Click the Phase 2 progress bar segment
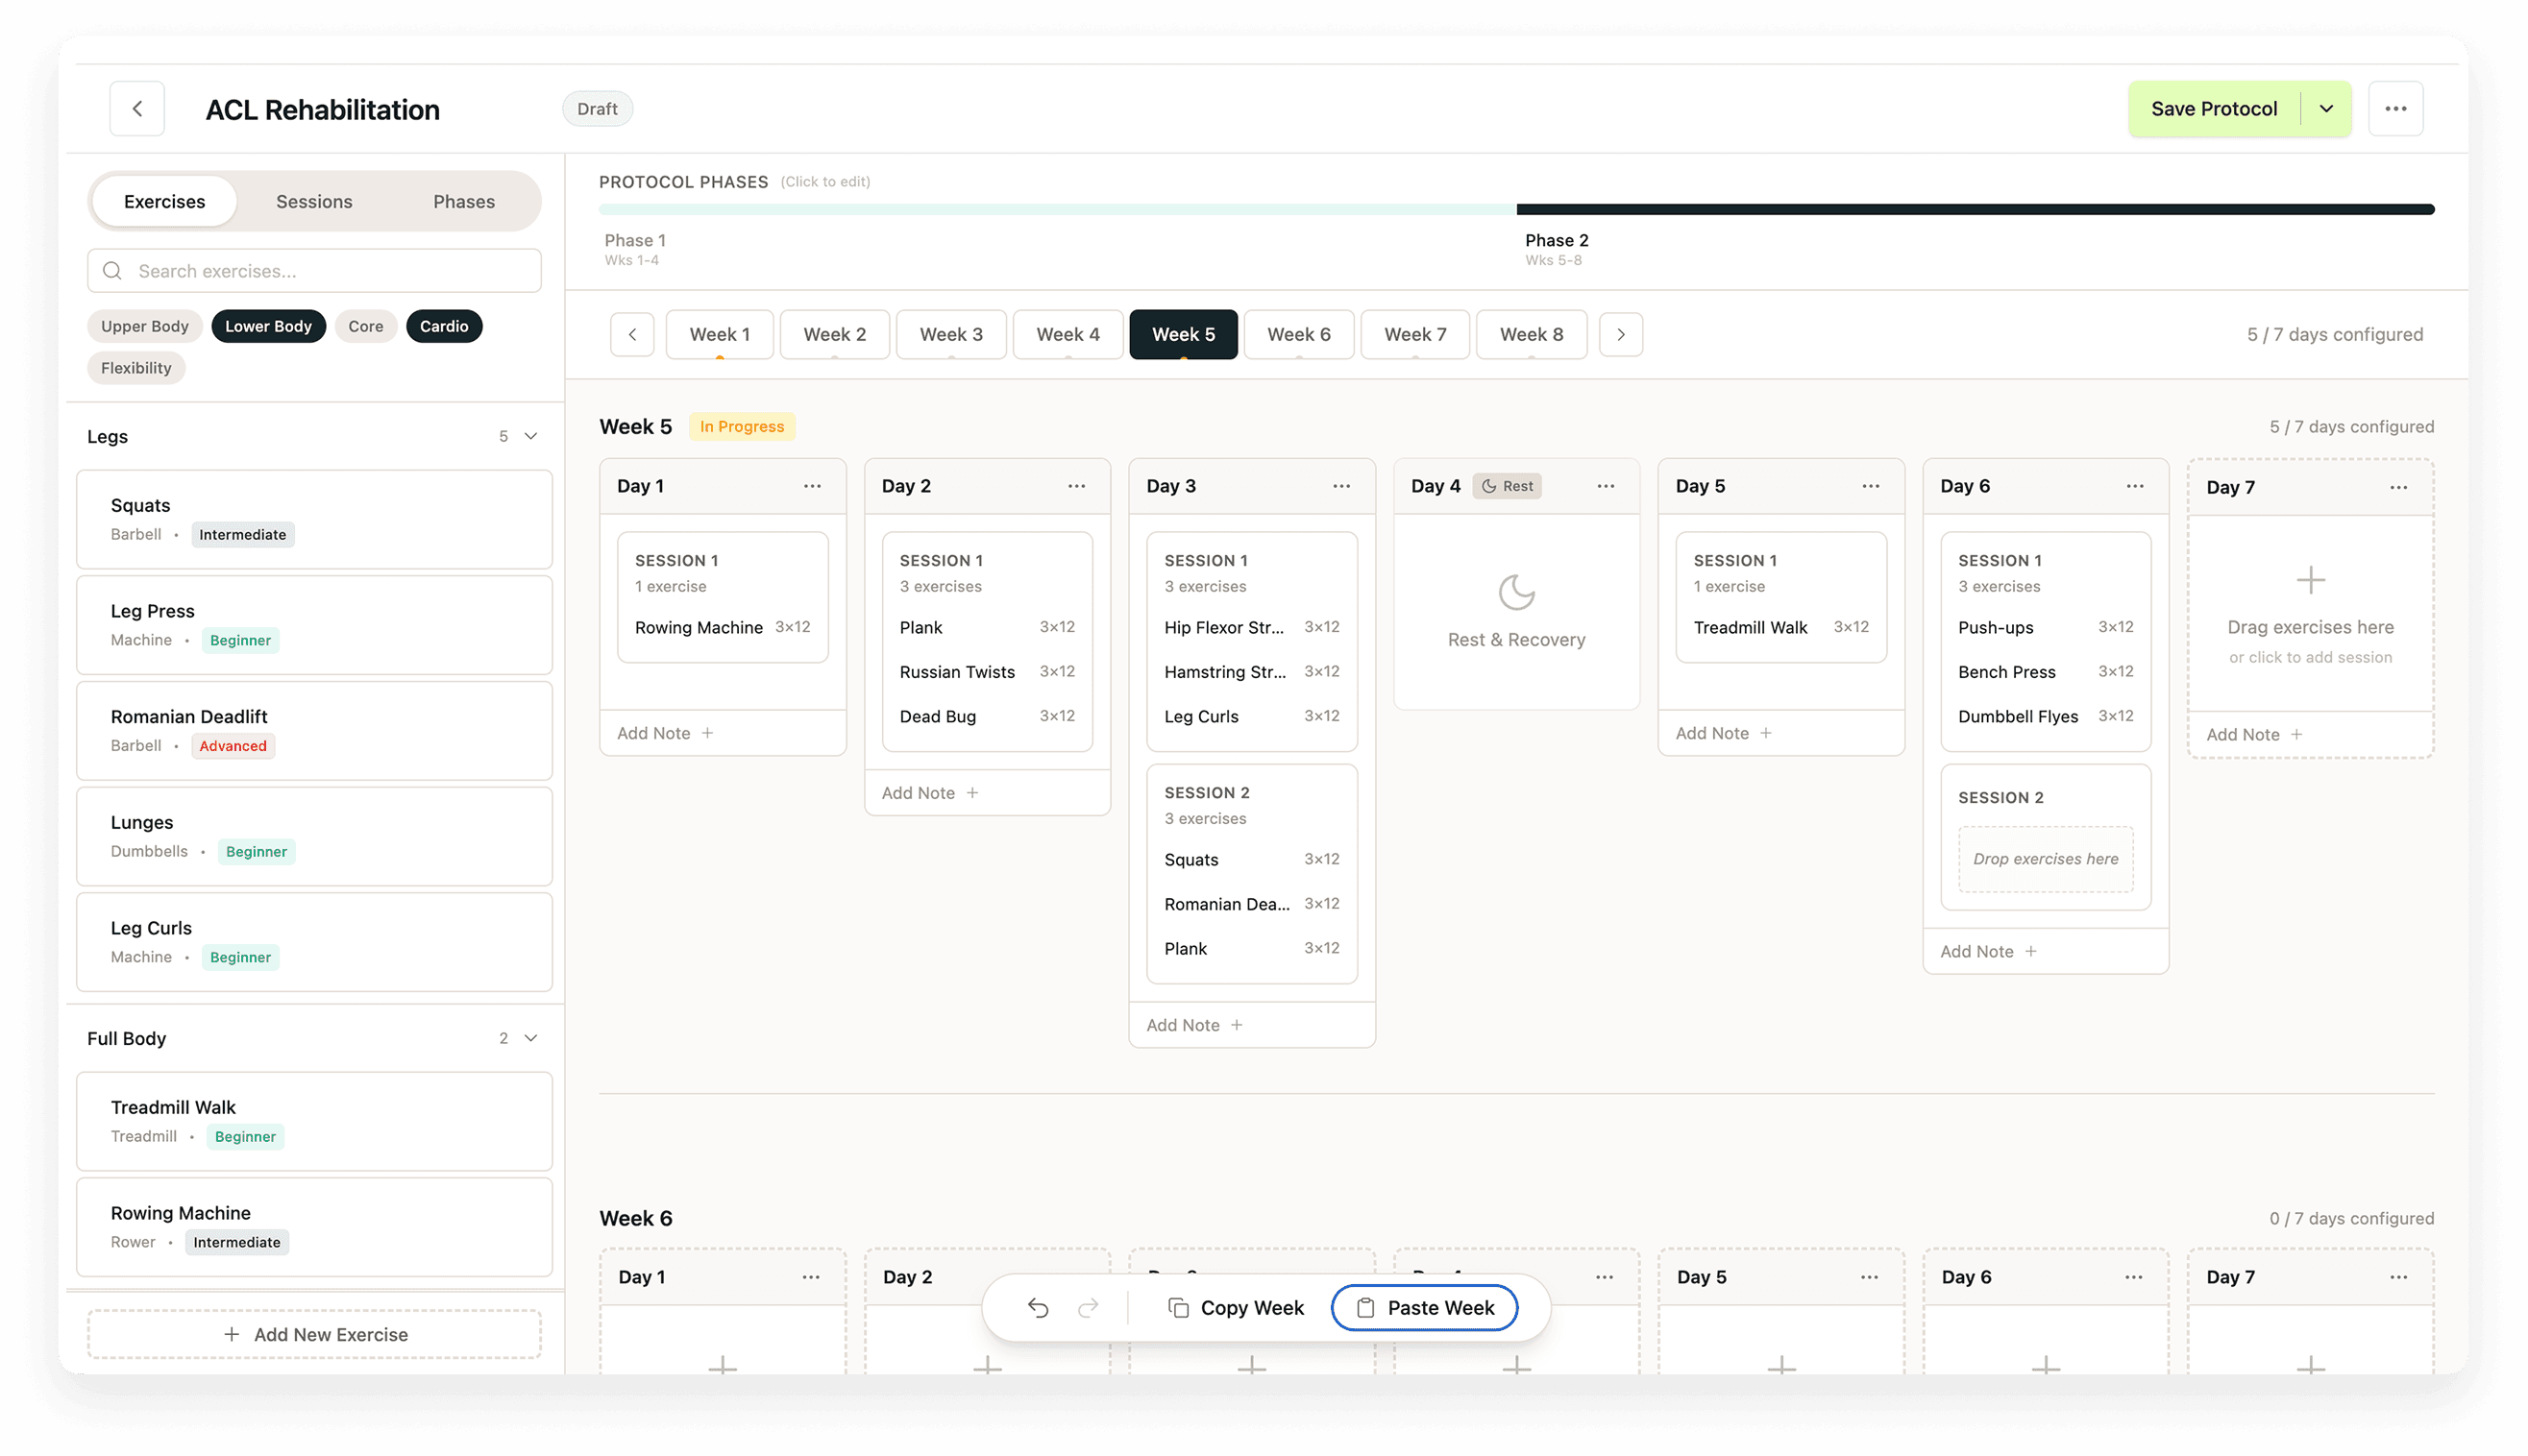 (x=1974, y=210)
